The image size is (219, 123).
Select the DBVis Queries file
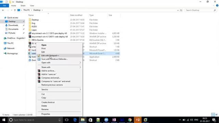tap(37, 40)
